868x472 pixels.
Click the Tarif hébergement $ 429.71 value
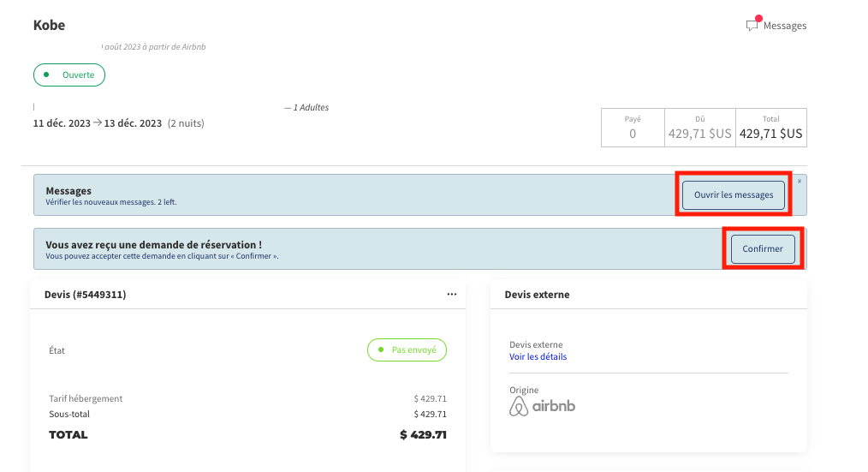point(430,398)
